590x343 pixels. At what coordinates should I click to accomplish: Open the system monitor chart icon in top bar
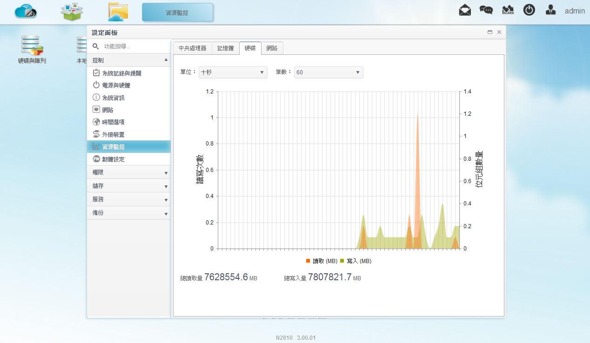pos(508,10)
